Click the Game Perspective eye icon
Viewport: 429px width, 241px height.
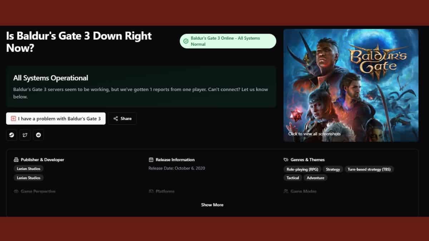(x=16, y=191)
